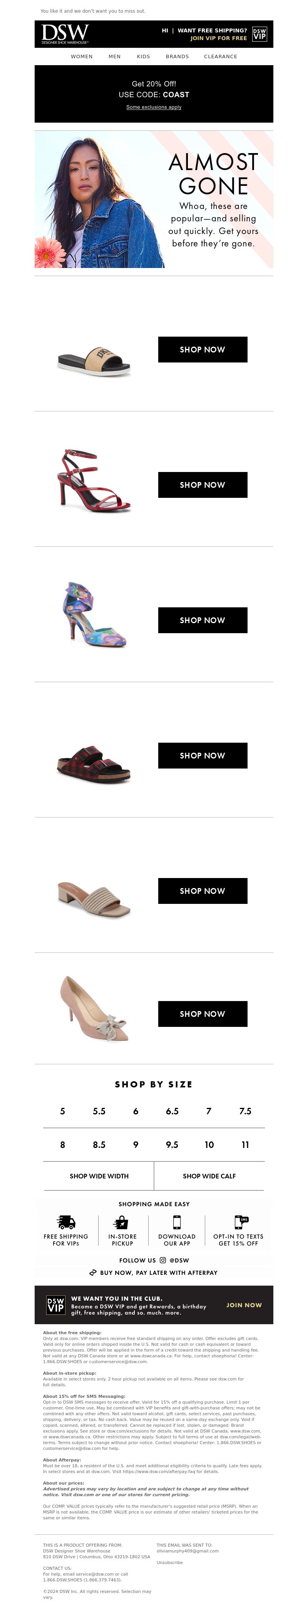Open the CLEARANCE menu item
Screen dimensions: 308x1608
click(x=221, y=56)
